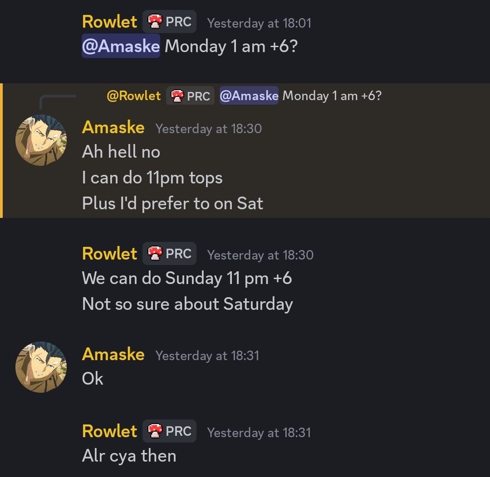Jump to original via "Monday 1 am +6?" reply preview
Viewport: 490px width, 477px height.
332,96
